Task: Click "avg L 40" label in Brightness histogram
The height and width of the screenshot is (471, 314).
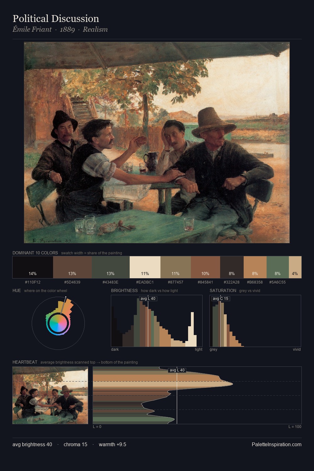Action: pyautogui.click(x=148, y=299)
